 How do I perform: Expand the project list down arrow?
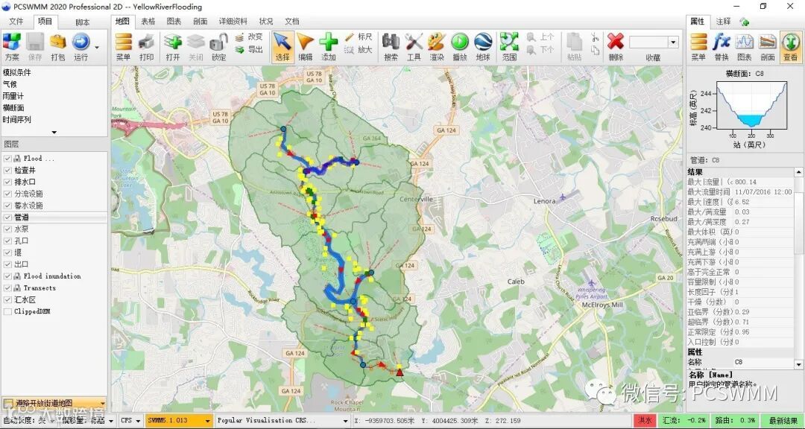pyautogui.click(x=54, y=133)
